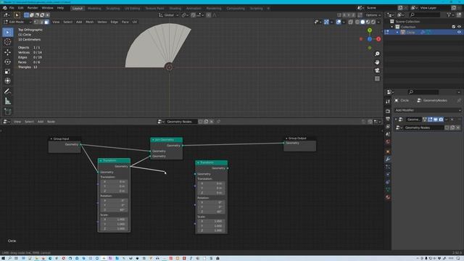Select vertex selection mode

[36, 22]
